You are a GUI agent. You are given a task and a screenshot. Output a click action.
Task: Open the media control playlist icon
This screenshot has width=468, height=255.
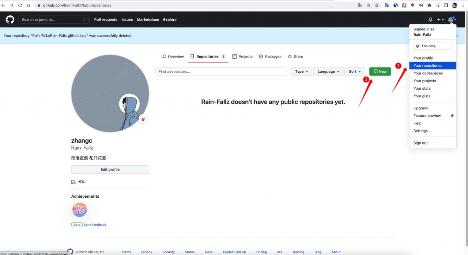[438, 5]
